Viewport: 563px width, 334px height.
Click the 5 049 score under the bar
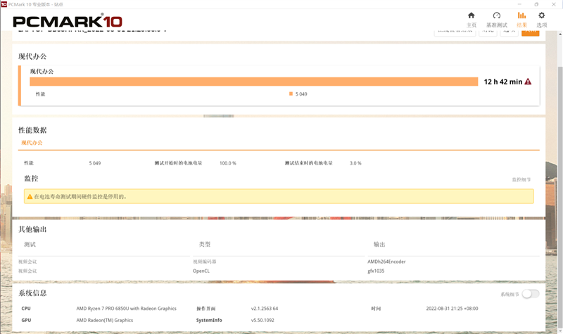tap(301, 94)
